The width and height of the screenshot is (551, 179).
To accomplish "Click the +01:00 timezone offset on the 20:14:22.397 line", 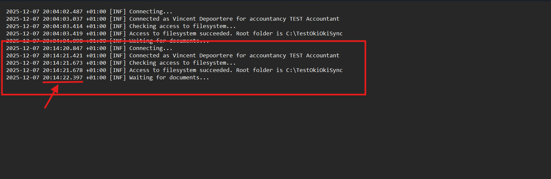I will pos(96,78).
